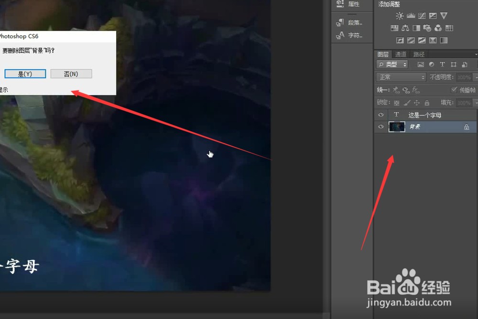Viewport: 478px width, 319px height.
Task: Hide the 背景 layer via eye icon
Action: click(x=381, y=127)
